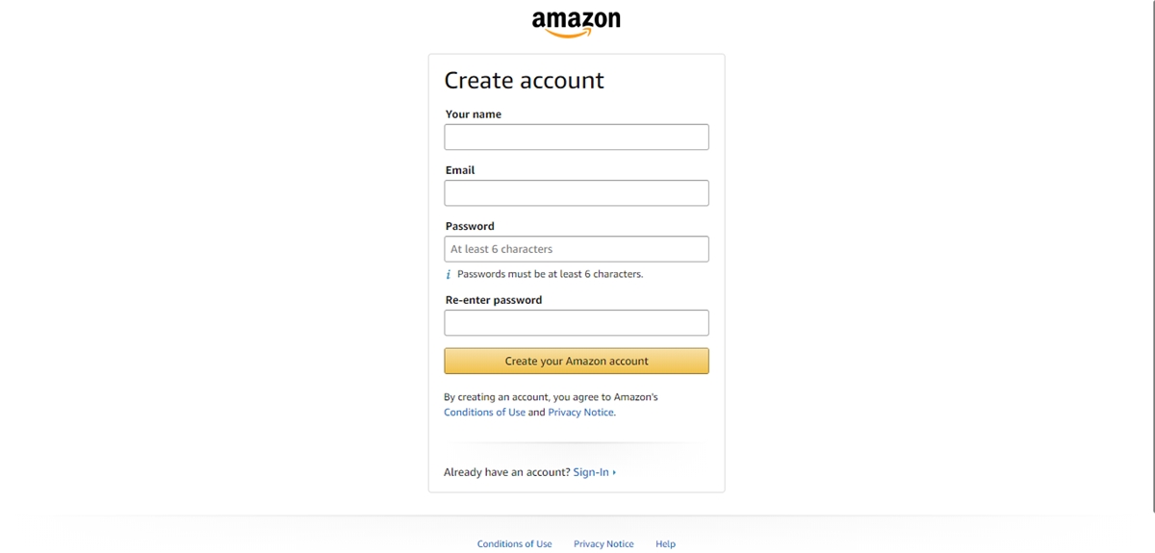
Task: Go to Sign-In link
Action: (x=591, y=472)
